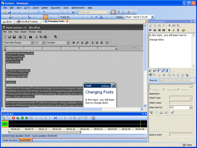The image size is (197, 148).
Task: Click the text template icon next to Font
Action: pyautogui.click(x=174, y=25)
